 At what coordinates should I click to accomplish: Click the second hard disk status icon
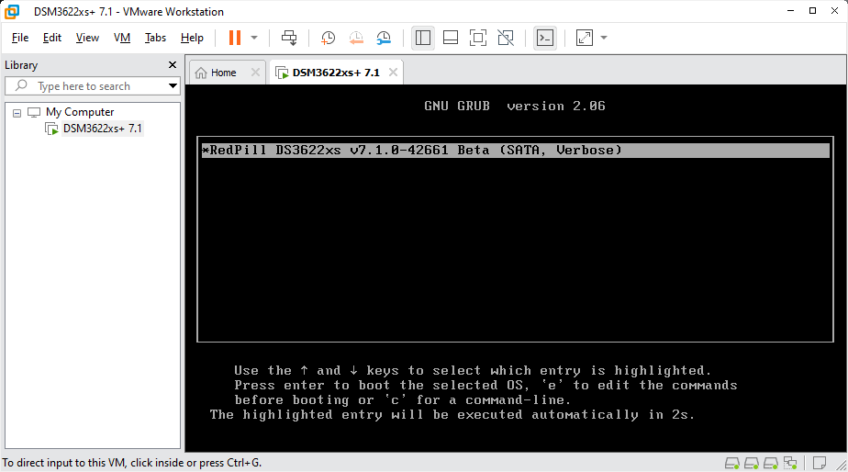[x=752, y=463]
